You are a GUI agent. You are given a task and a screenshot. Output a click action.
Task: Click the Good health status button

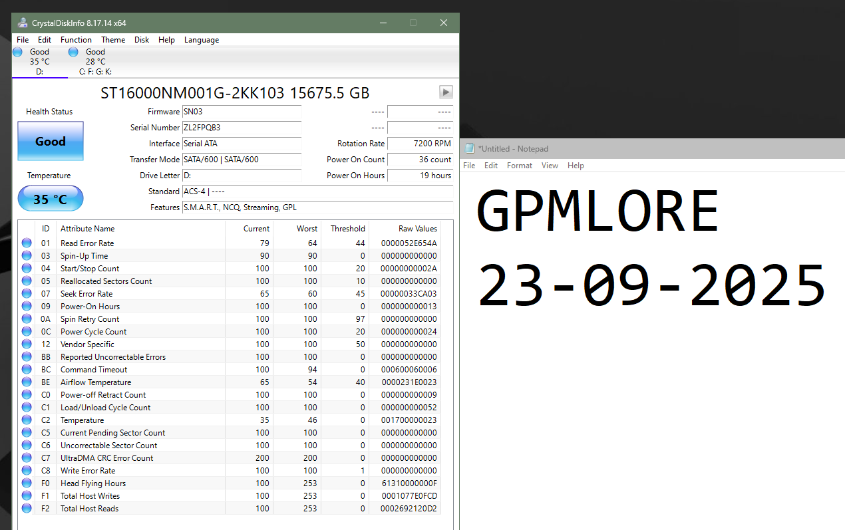(51, 141)
